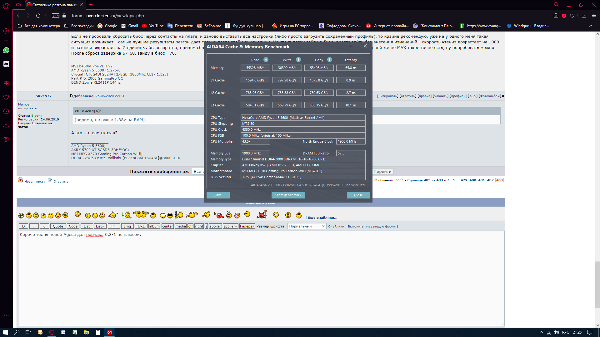
Task: Click the Copy info icon in AIDA64
Action: coord(330,60)
